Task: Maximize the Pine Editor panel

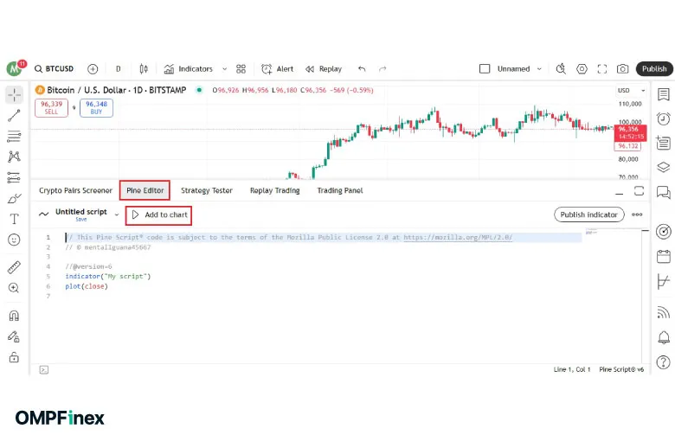Action: (640, 190)
